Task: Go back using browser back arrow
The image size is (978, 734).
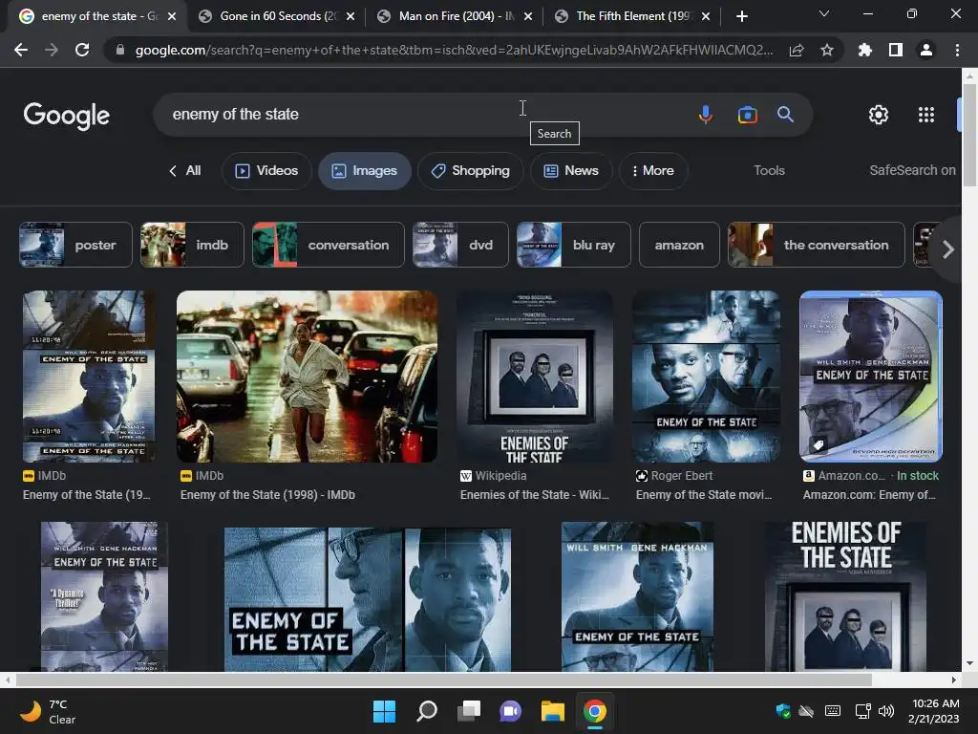Action: point(21,50)
